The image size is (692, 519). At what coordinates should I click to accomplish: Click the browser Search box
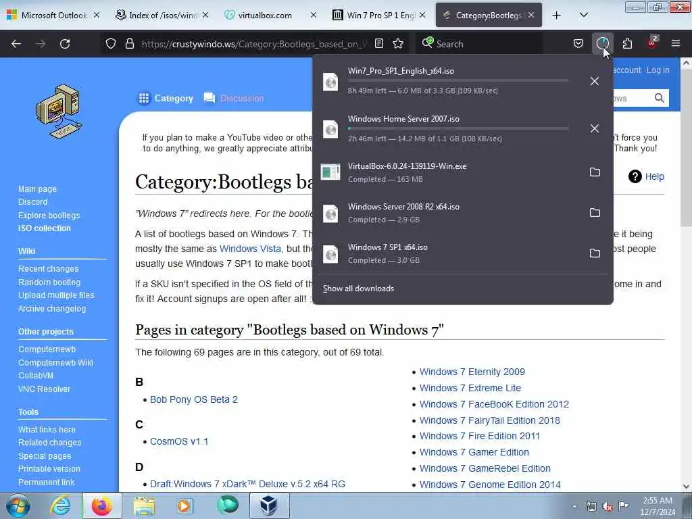pyautogui.click(x=479, y=44)
